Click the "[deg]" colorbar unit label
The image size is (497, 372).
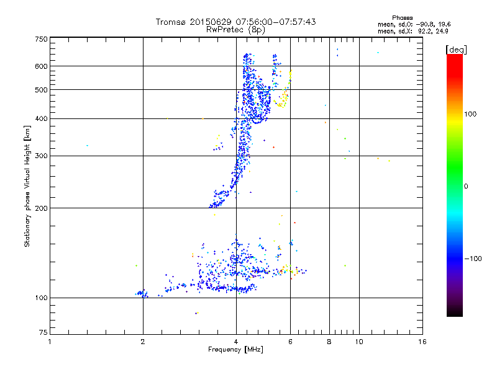click(x=456, y=50)
